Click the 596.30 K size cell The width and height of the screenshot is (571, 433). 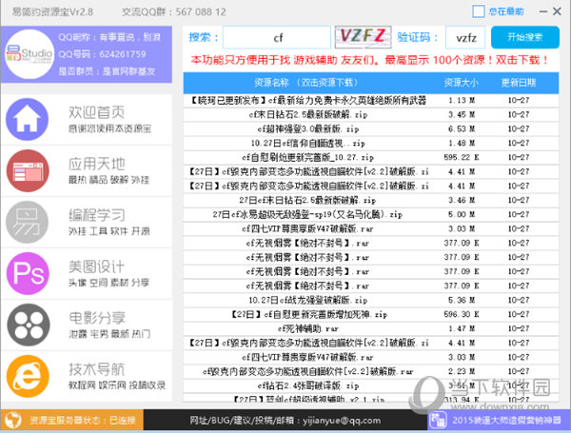(x=462, y=314)
